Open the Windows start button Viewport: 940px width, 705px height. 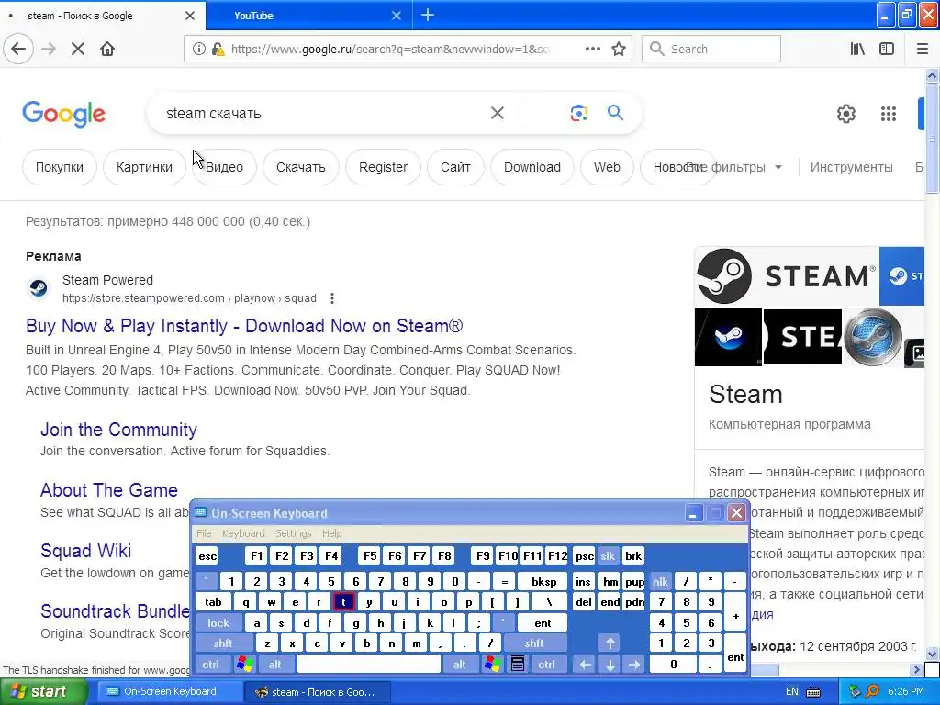pyautogui.click(x=43, y=692)
